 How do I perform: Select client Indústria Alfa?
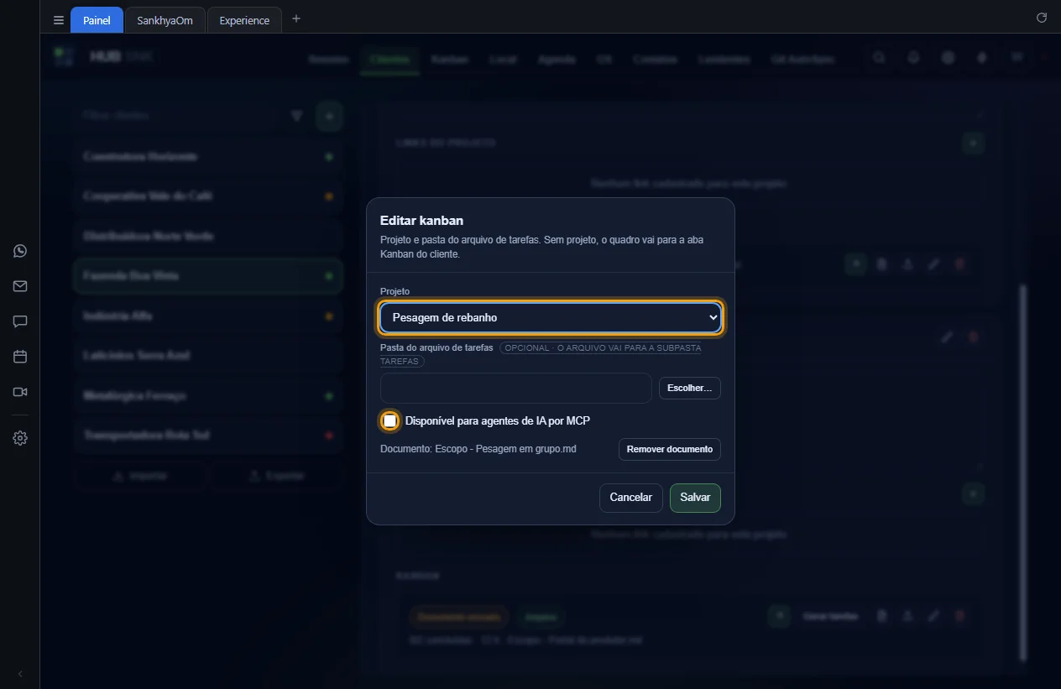pyautogui.click(x=208, y=316)
